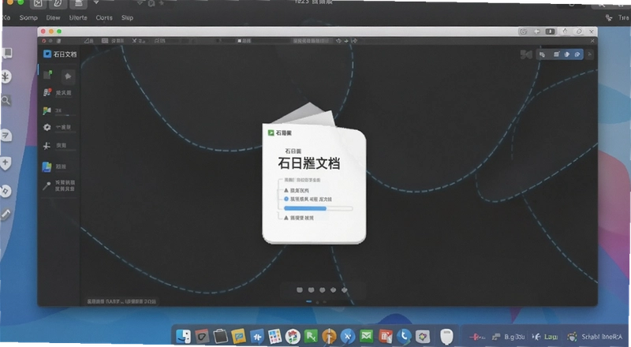The height and width of the screenshot is (347, 631).
Task: Open the Clorts menu in menu bar
Action: (104, 17)
